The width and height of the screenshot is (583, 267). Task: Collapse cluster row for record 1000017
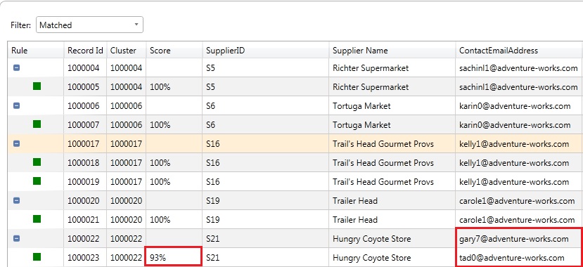click(x=16, y=144)
